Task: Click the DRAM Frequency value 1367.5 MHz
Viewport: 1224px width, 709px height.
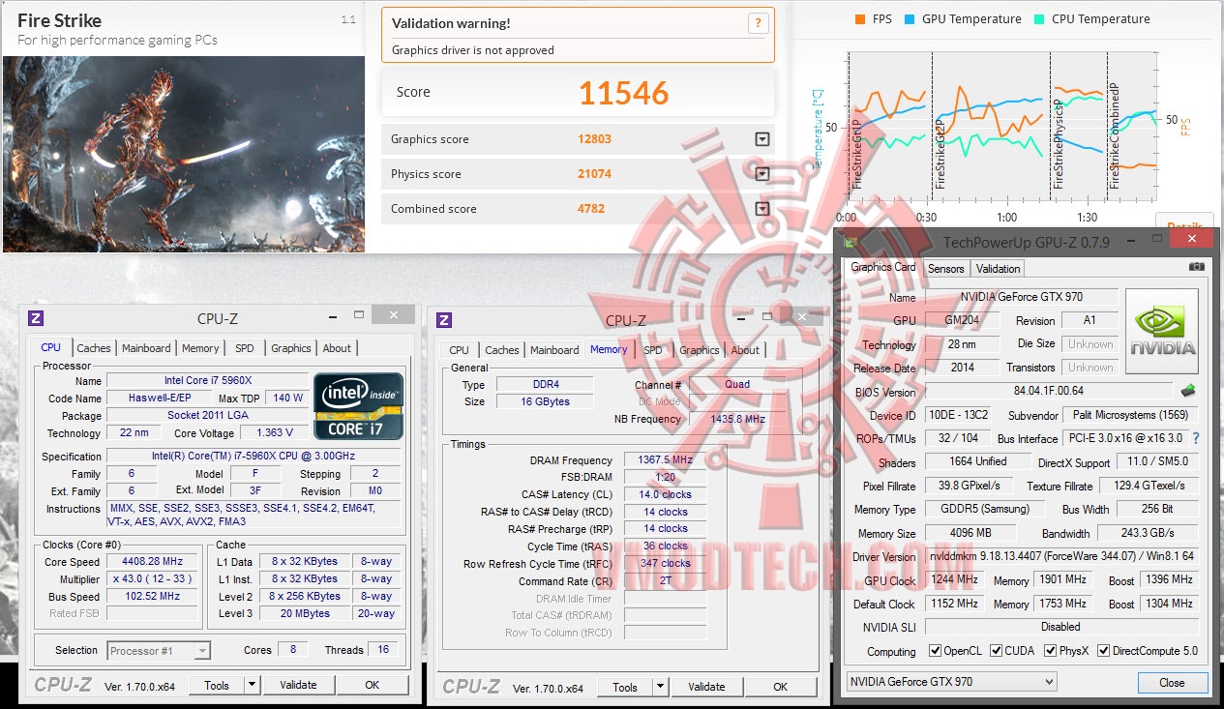Action: [x=665, y=460]
